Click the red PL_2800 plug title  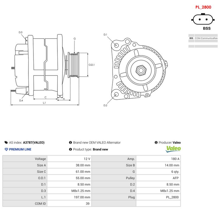pos(203,7)
